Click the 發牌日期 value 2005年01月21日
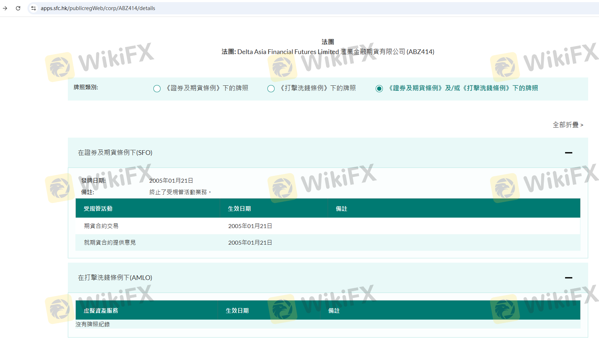This screenshot has width=599, height=343. (x=171, y=181)
